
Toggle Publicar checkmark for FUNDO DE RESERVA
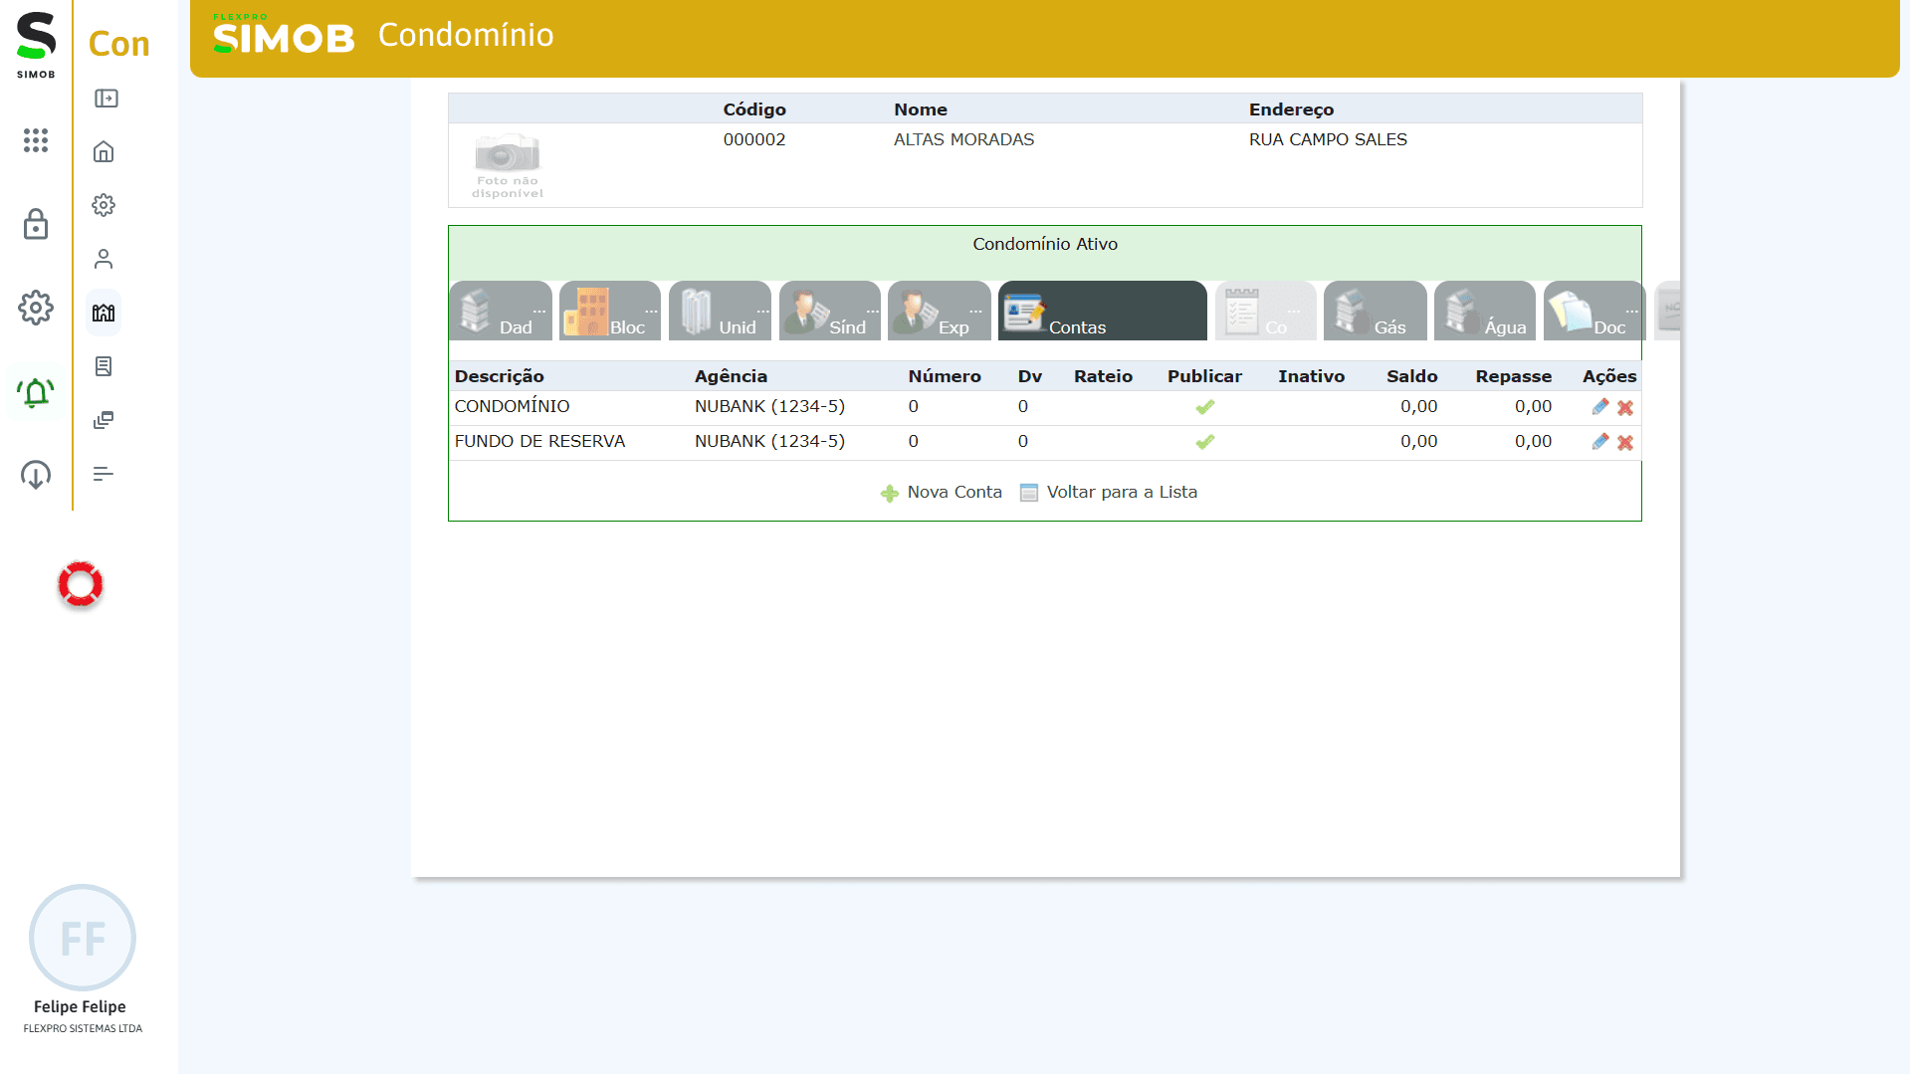1204,442
